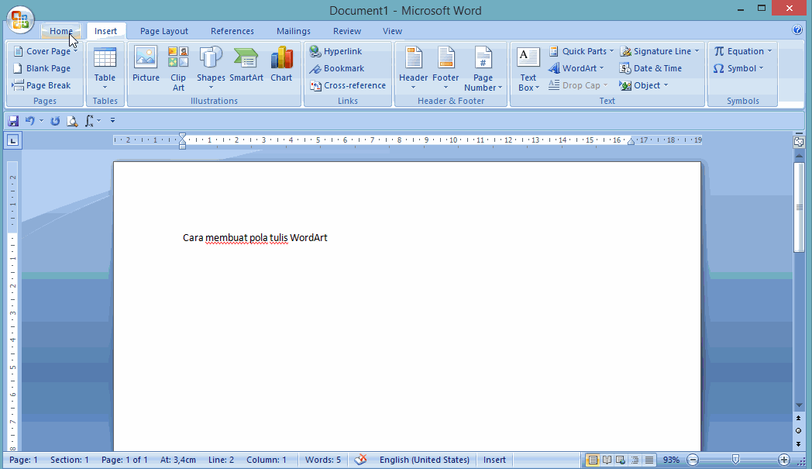812x469 pixels.
Task: Open the Clip Art pane
Action: (178, 68)
